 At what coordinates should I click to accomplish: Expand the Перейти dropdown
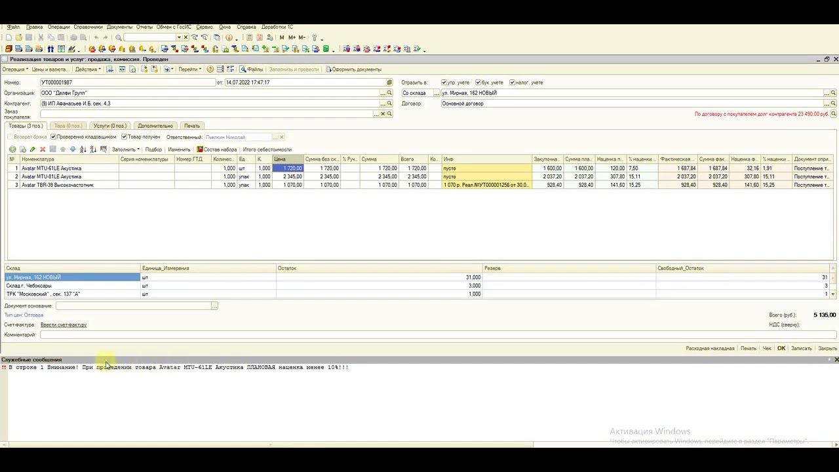tap(190, 69)
